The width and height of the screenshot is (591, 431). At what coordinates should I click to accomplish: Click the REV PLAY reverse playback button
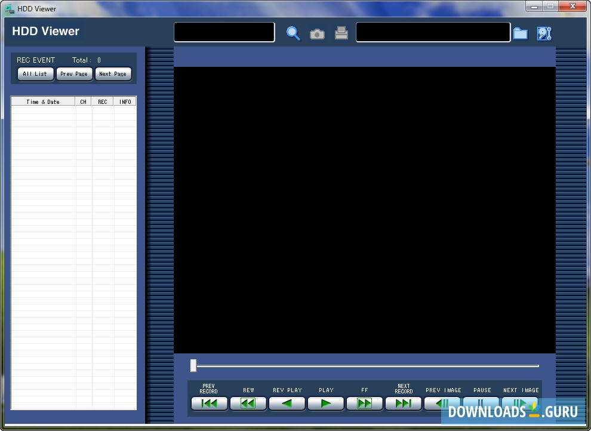coord(287,404)
